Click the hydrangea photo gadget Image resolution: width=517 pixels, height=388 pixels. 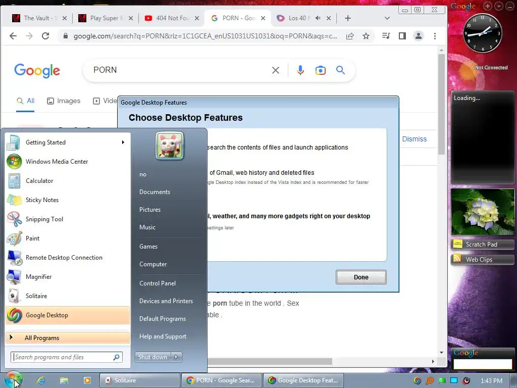click(483, 212)
